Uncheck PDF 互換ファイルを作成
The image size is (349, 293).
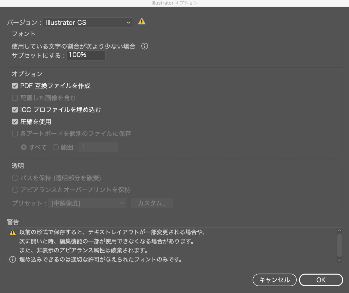pyautogui.click(x=15, y=86)
